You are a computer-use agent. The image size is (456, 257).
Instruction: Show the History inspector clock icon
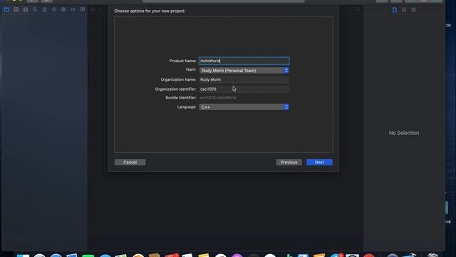(404, 10)
